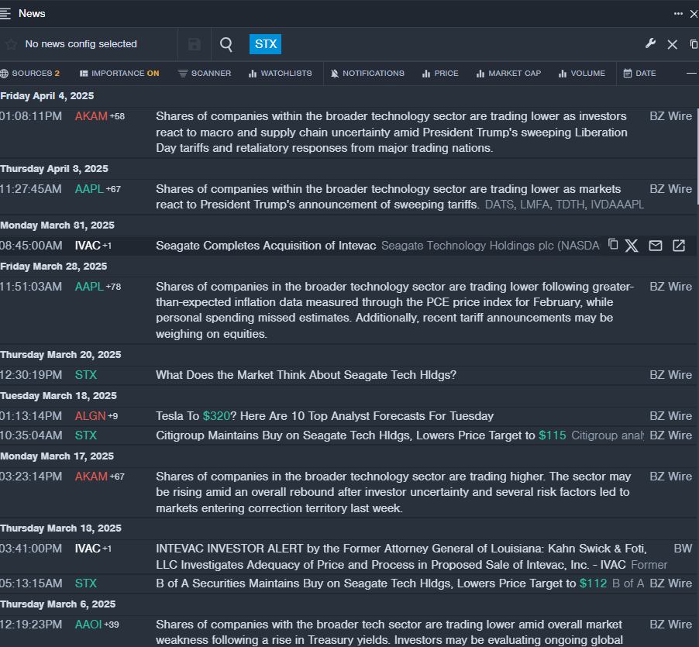Click the News panel menu icon
The width and height of the screenshot is (699, 647).
click(5, 13)
